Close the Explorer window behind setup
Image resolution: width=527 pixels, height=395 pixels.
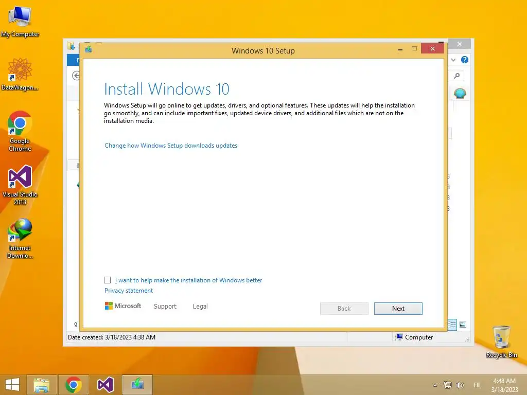460,44
